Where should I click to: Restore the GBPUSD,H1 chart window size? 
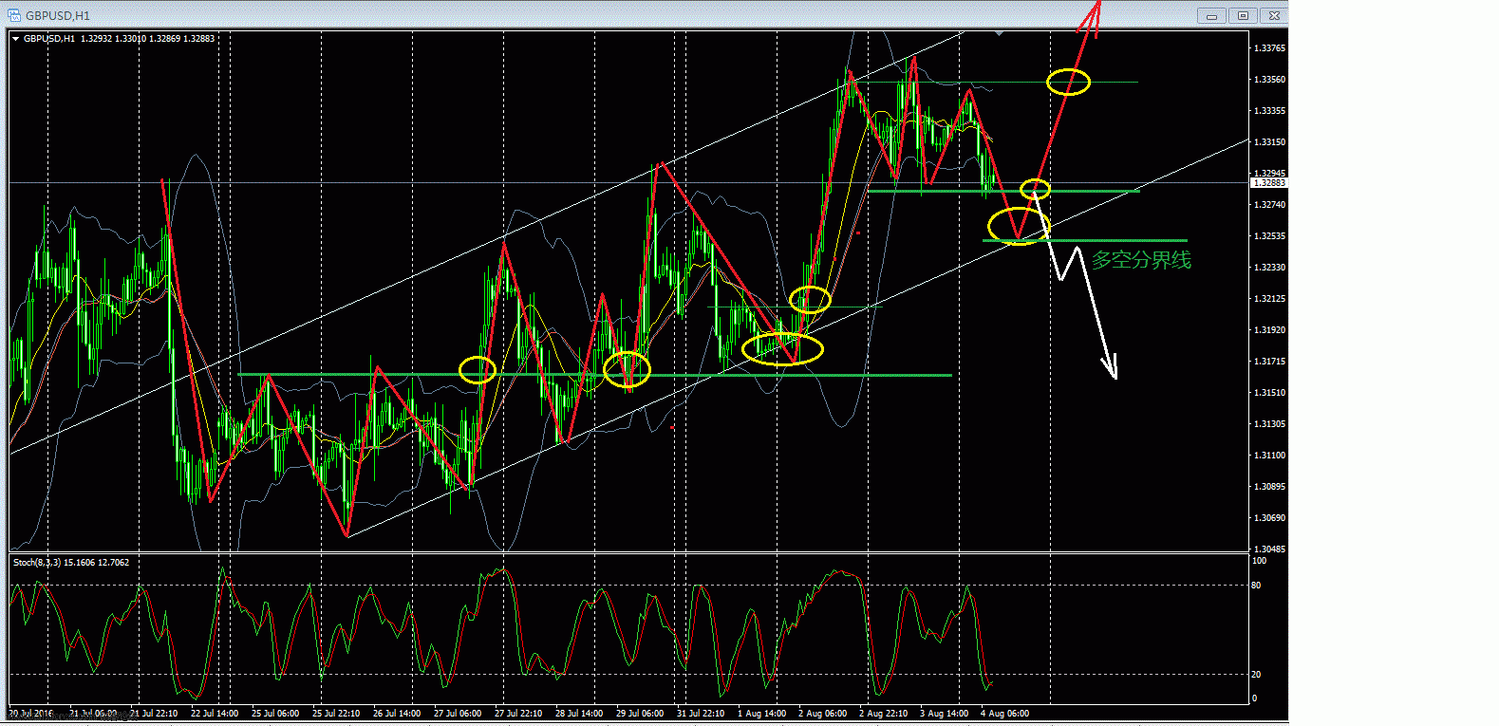(1243, 15)
